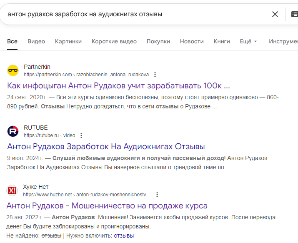
Task: Open the Книги search tab
Action: coord(222,41)
